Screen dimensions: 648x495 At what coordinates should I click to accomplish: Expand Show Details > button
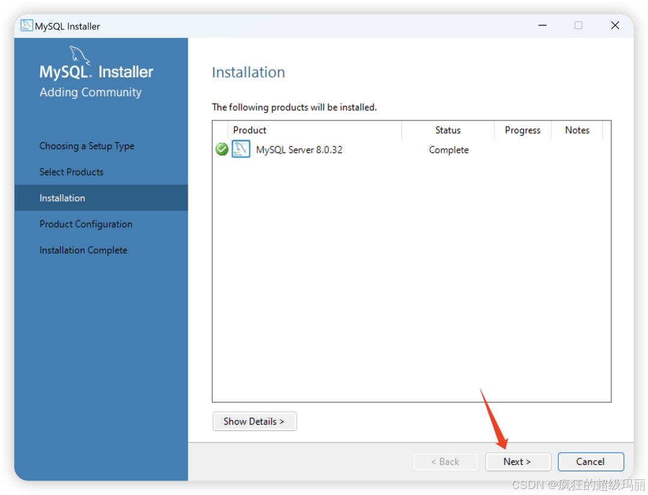254,421
